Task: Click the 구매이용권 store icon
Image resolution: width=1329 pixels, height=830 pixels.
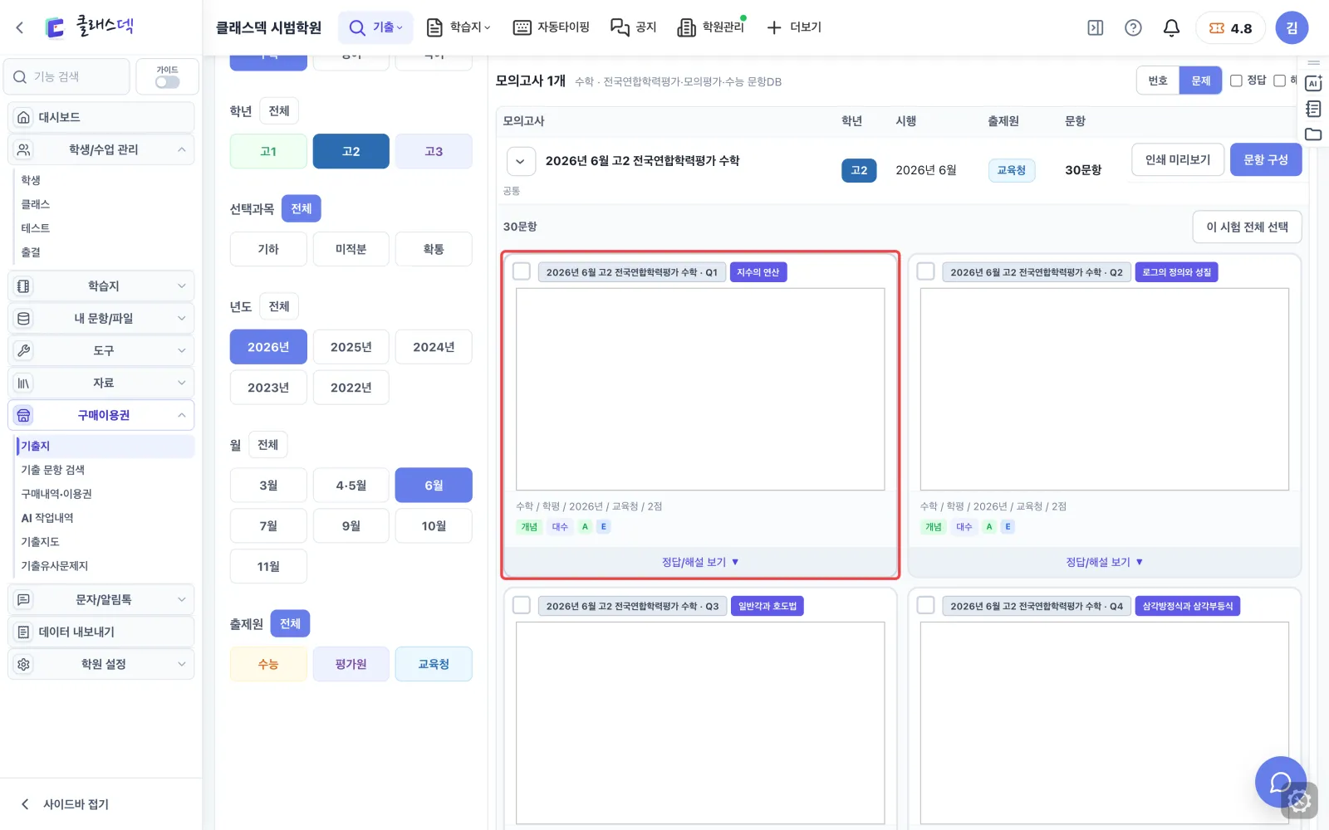Action: [23, 415]
